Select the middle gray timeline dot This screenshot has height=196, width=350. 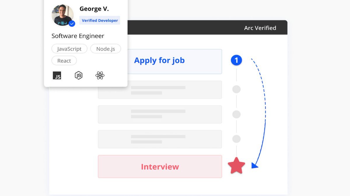pos(236,114)
